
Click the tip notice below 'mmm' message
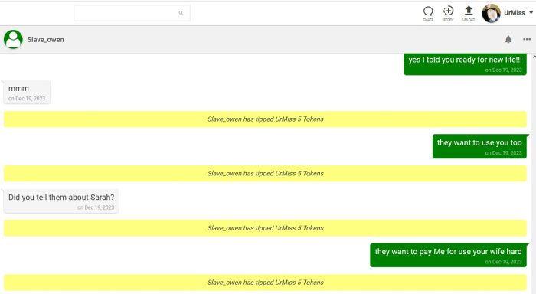265,119
